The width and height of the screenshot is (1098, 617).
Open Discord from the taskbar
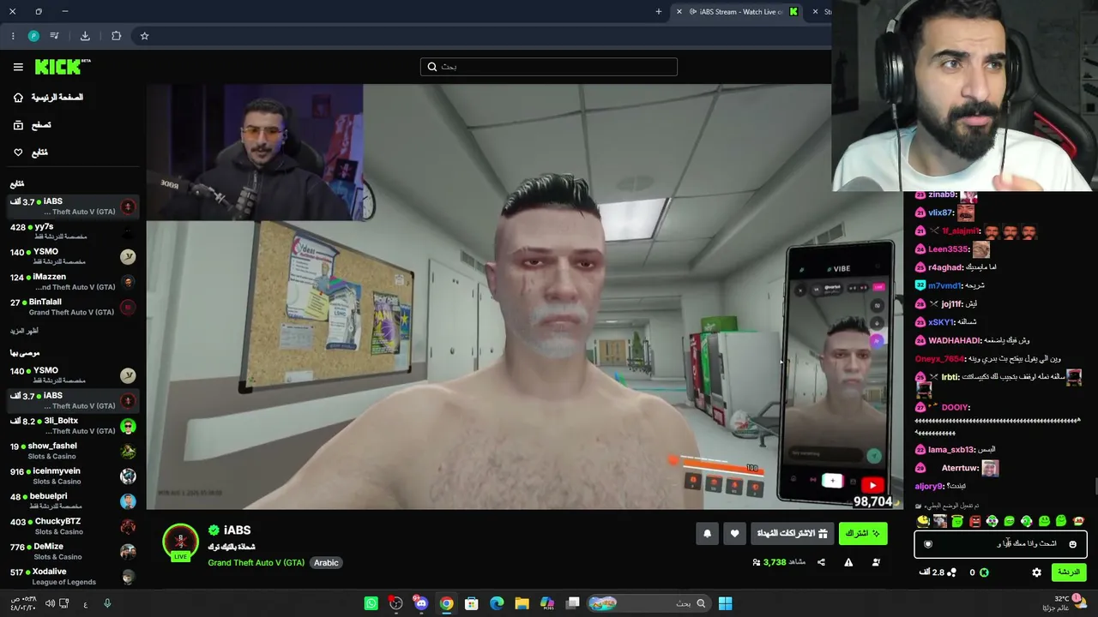tap(421, 603)
